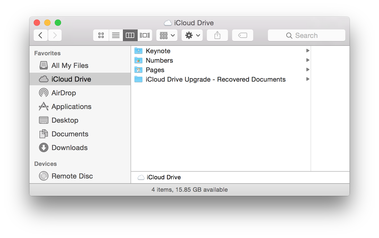Go back with the left chevron button
Image resolution: width=379 pixels, height=238 pixels.
point(41,35)
